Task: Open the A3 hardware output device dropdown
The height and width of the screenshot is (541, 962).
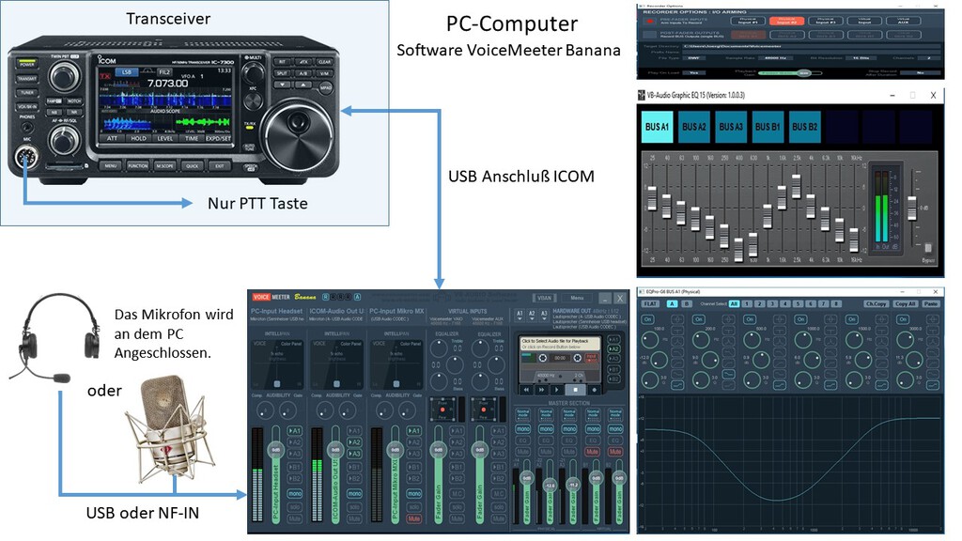Action: point(544,316)
